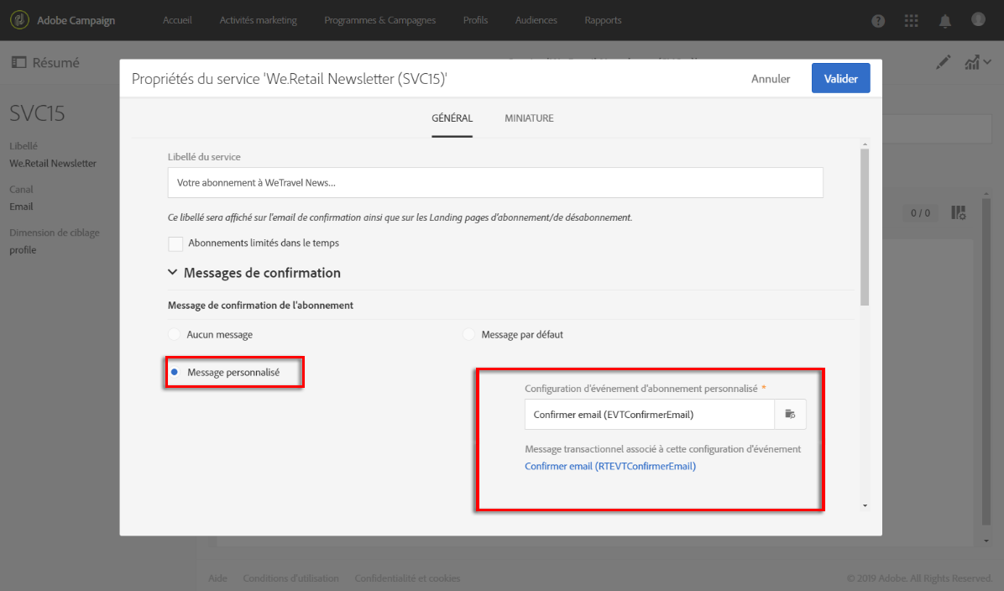1004x591 pixels.
Task: Open the Aide footer link
Action: [217, 578]
